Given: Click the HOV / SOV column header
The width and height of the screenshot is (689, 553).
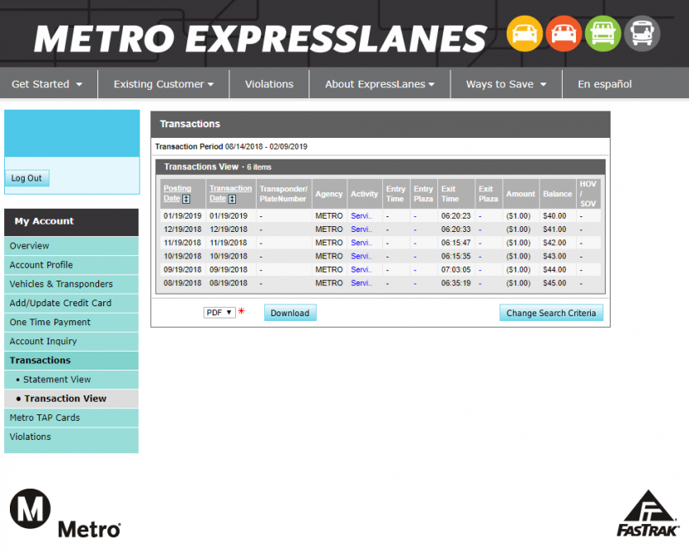Looking at the screenshot, I should [588, 194].
